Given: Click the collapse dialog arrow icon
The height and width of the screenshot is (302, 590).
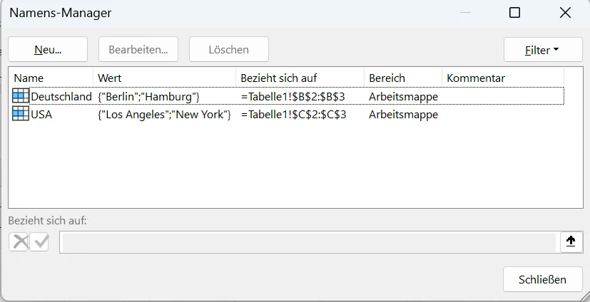Looking at the screenshot, I should 571,241.
